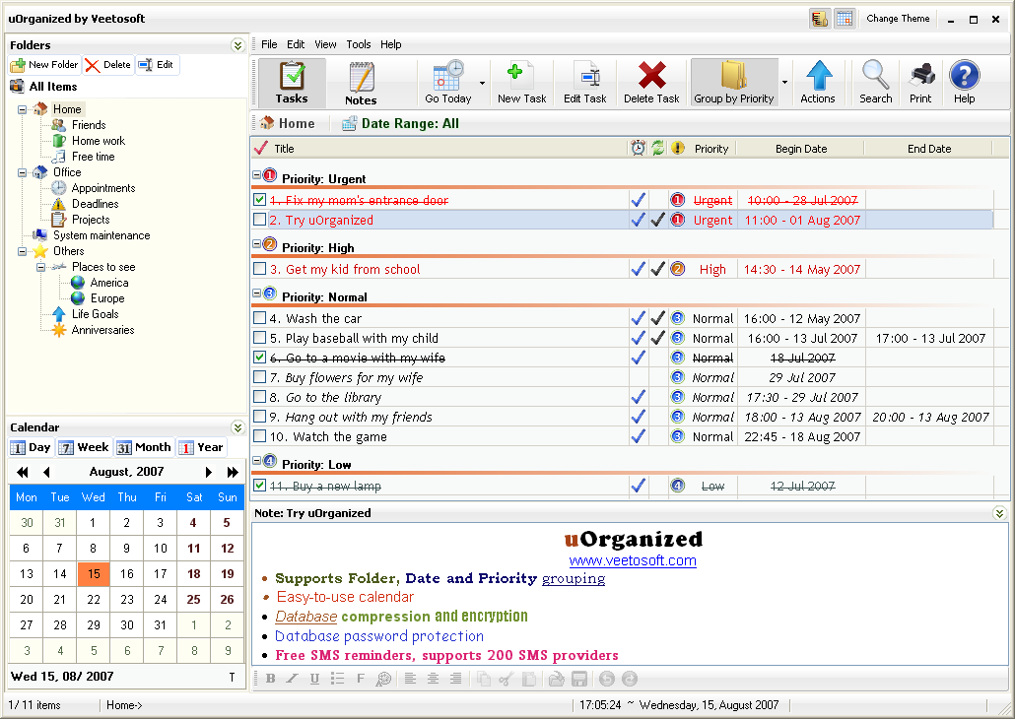The image size is (1015, 719).
Task: Click the Date Range: All filter
Action: pos(401,123)
